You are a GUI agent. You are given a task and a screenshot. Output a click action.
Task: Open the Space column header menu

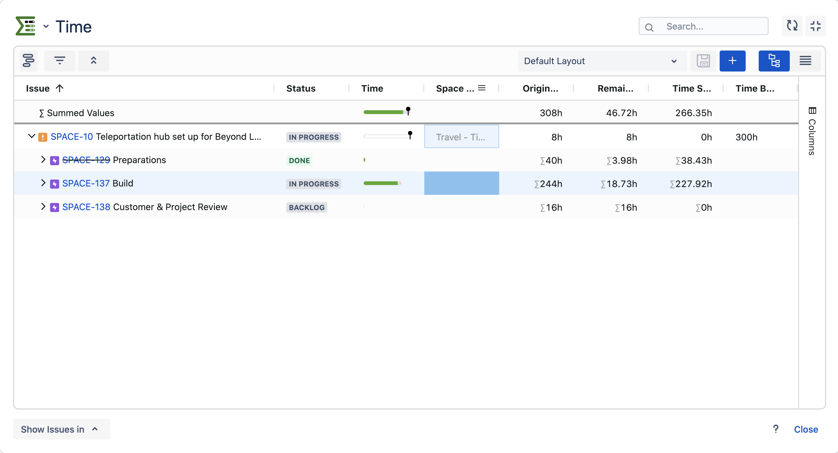[x=481, y=88]
